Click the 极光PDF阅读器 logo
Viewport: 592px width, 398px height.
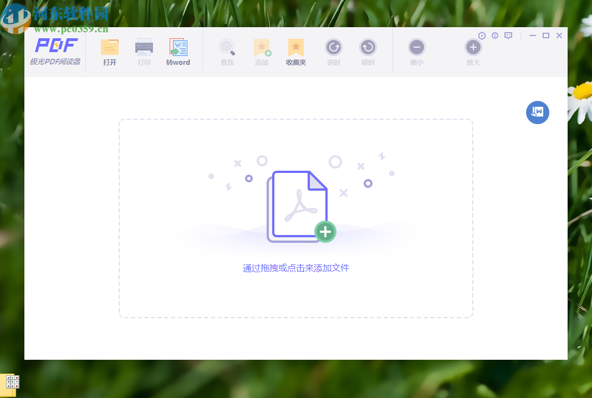(55, 52)
